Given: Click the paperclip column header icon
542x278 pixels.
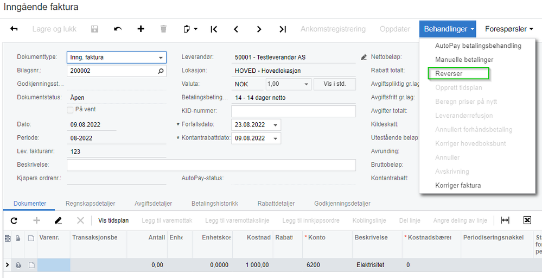Looking at the screenshot, I should (18, 238).
